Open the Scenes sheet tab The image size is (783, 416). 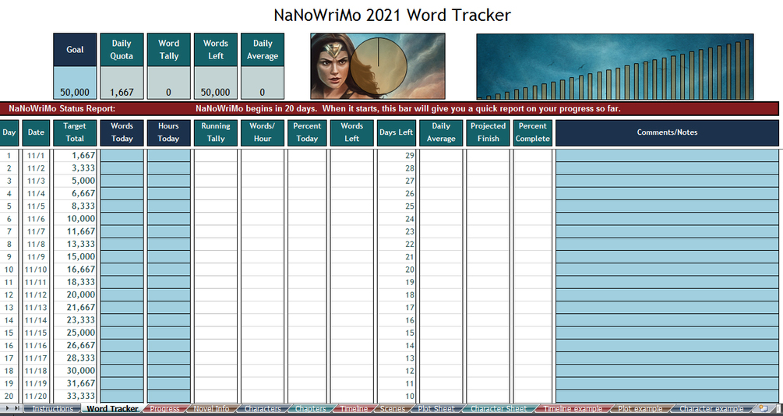[393, 408]
